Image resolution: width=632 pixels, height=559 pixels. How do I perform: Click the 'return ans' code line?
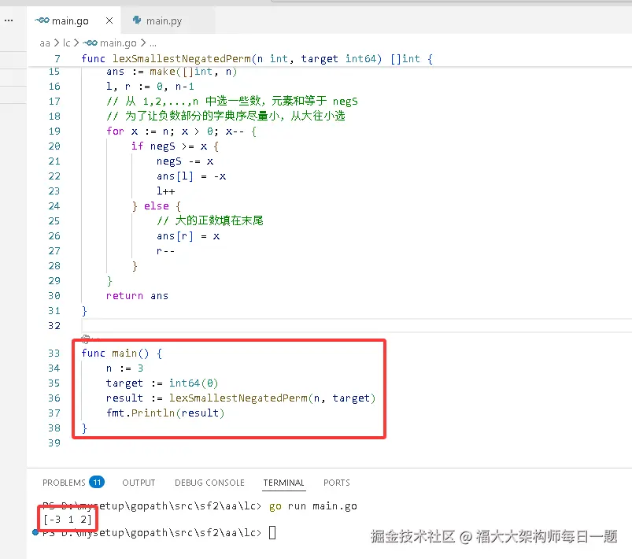click(137, 296)
